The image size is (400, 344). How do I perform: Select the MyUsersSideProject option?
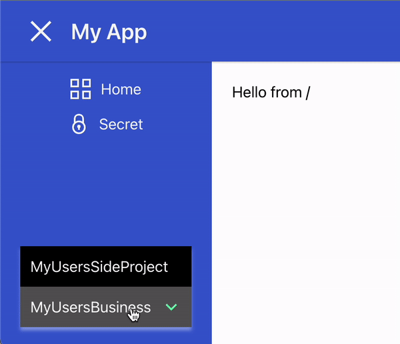pos(106,267)
